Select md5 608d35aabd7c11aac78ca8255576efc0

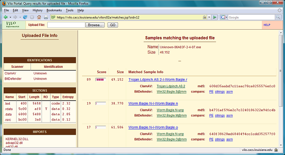point(242,86)
